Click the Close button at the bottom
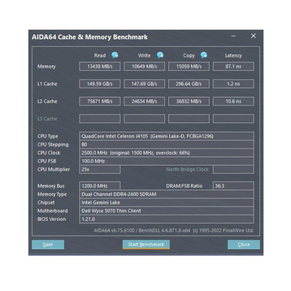Image resolution: width=291 pixels, height=291 pixels. coord(243,244)
